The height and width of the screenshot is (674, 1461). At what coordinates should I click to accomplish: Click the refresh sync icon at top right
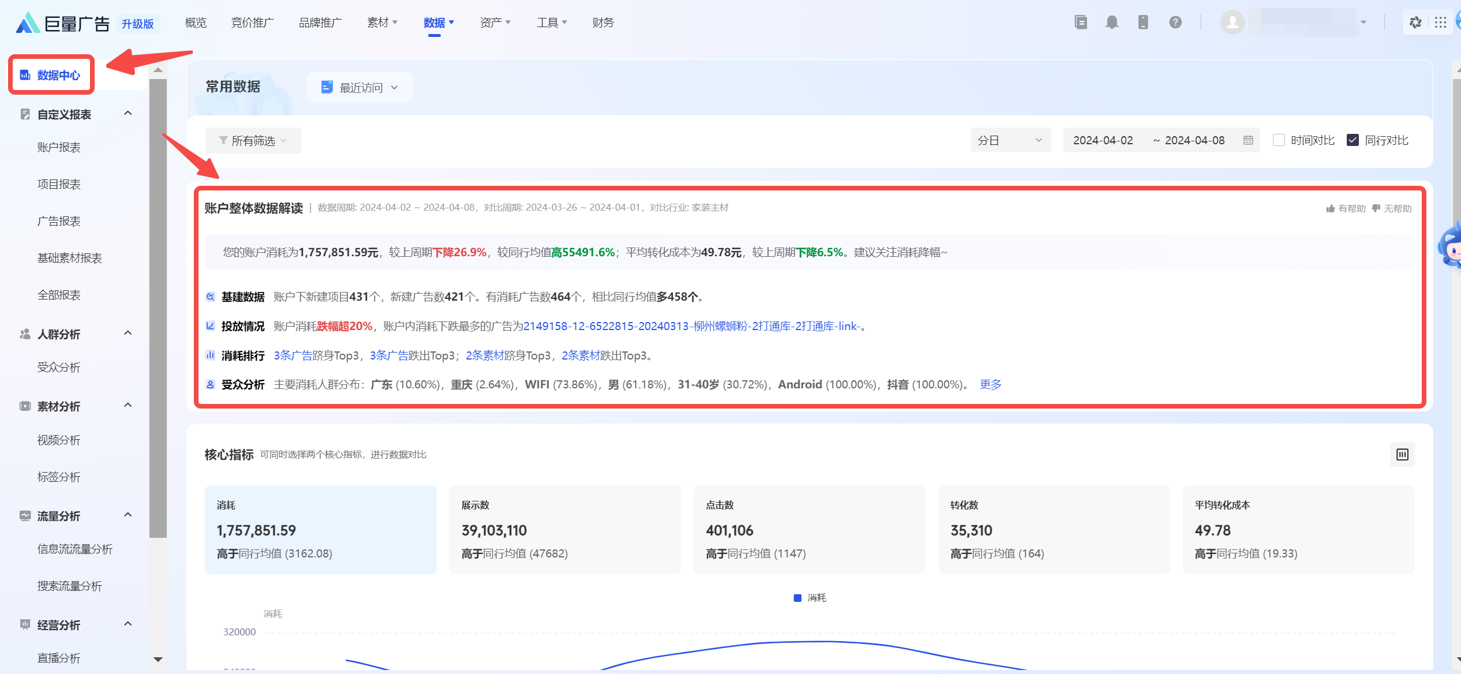[x=1415, y=23]
